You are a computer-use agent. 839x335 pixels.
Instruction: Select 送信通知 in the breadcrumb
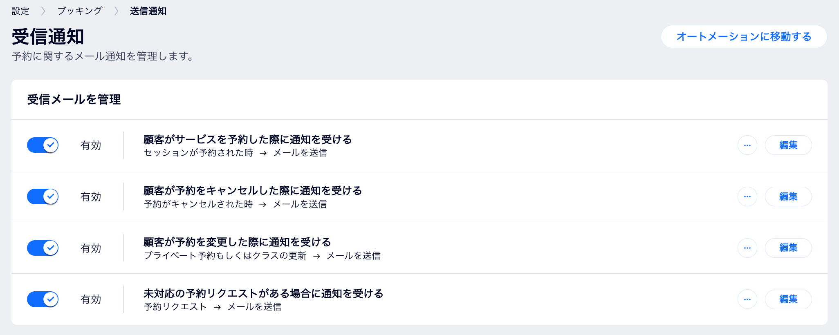(148, 11)
